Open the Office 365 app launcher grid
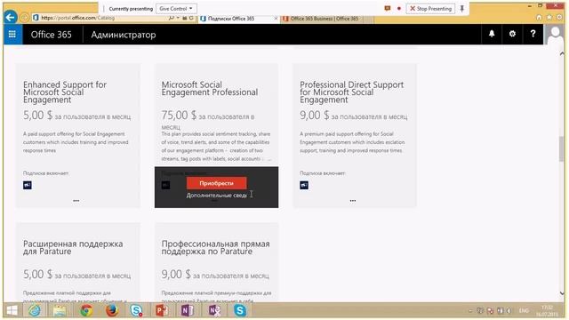Screen dimensions: 569x320 pyautogui.click(x=12, y=34)
